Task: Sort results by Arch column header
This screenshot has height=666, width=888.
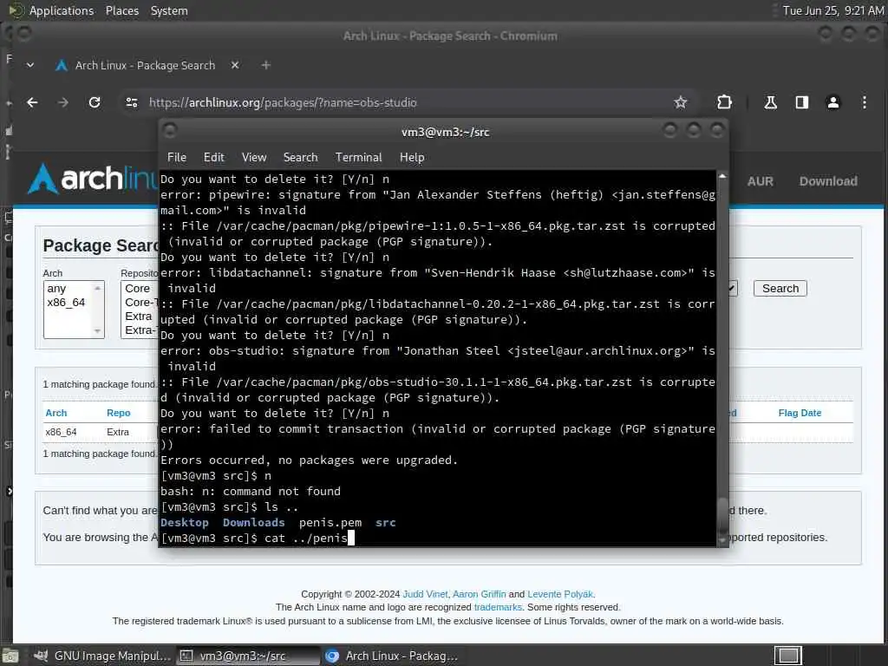Action: [x=56, y=413]
